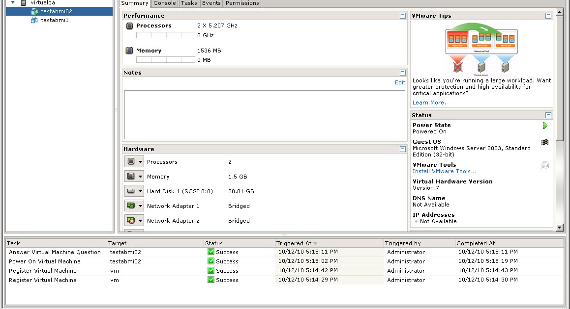
Task: Click the success checkmark for Answer Virtual Machine Question
Action: (211, 252)
